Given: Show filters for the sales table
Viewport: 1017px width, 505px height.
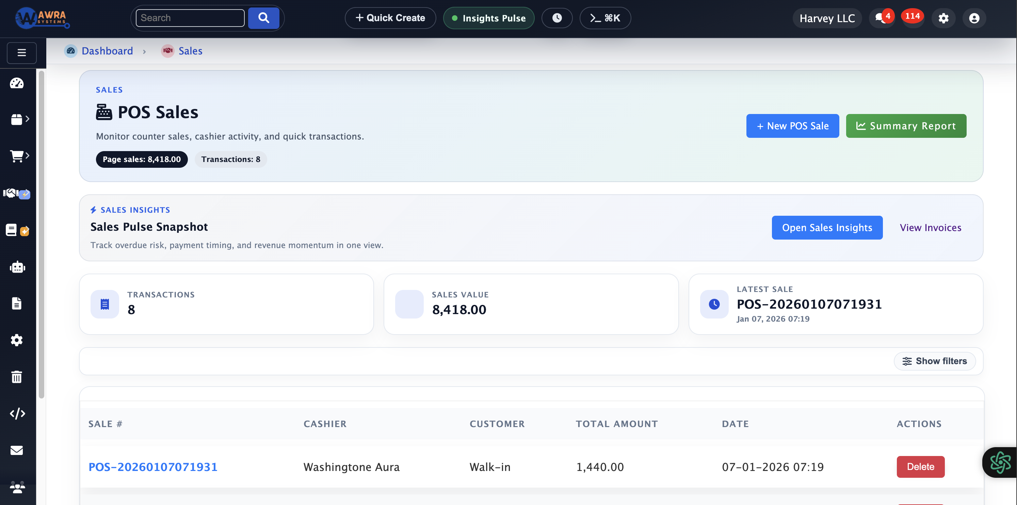Looking at the screenshot, I should point(935,361).
